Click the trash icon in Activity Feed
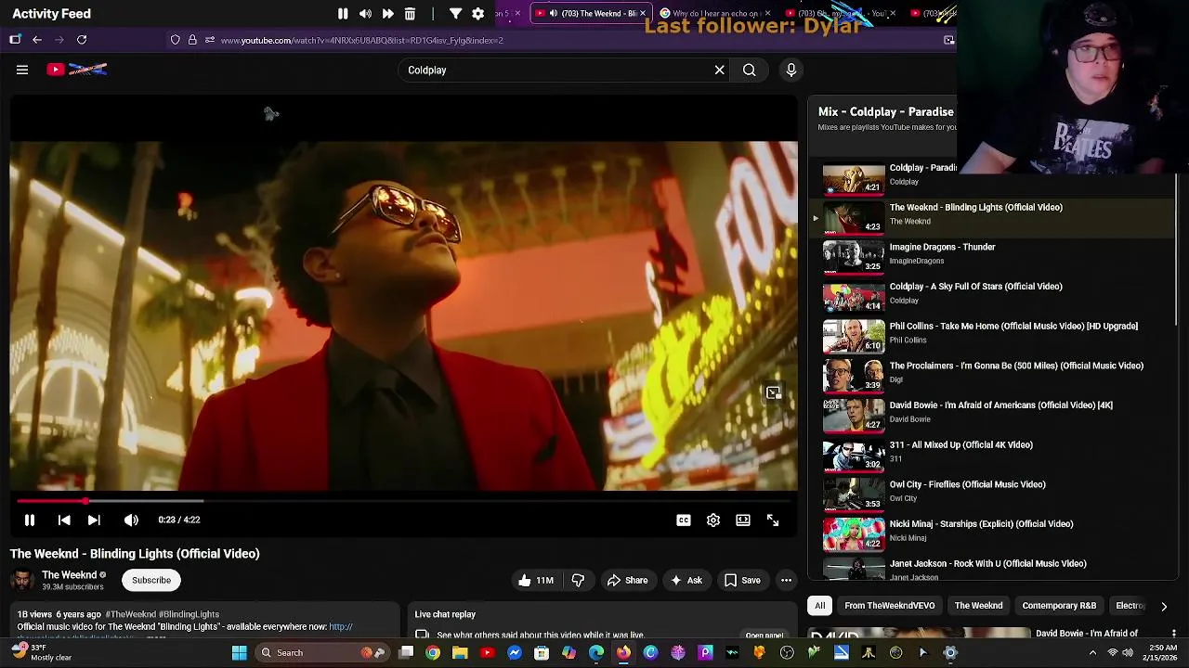Image resolution: width=1189 pixels, height=668 pixels. click(x=410, y=14)
